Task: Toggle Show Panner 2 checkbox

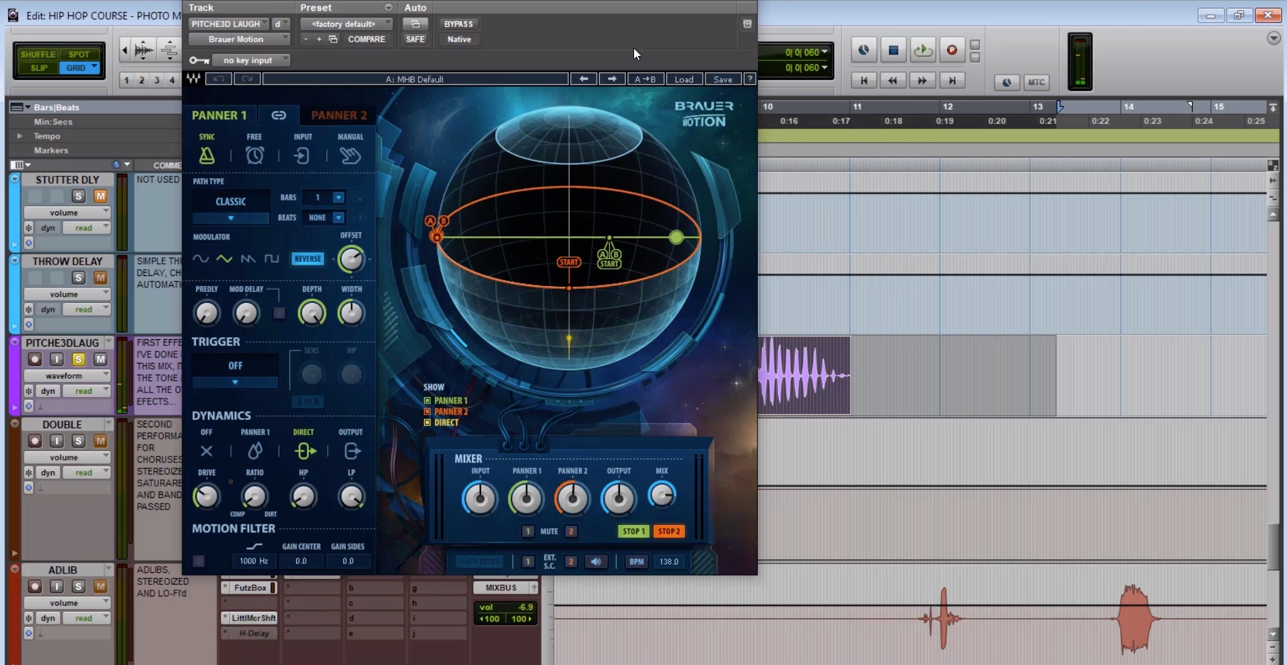Action: pyautogui.click(x=427, y=411)
